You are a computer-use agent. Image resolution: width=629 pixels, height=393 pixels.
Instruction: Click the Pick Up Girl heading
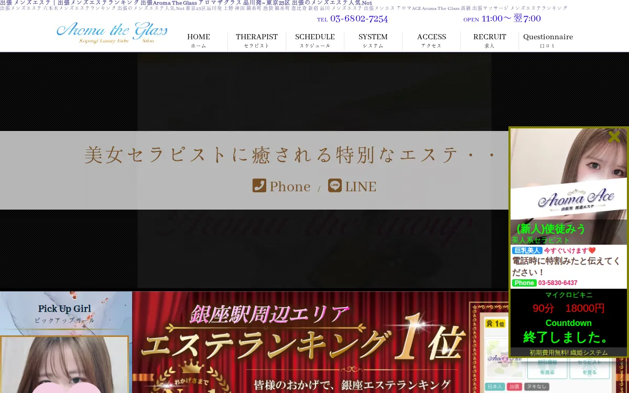(x=64, y=309)
